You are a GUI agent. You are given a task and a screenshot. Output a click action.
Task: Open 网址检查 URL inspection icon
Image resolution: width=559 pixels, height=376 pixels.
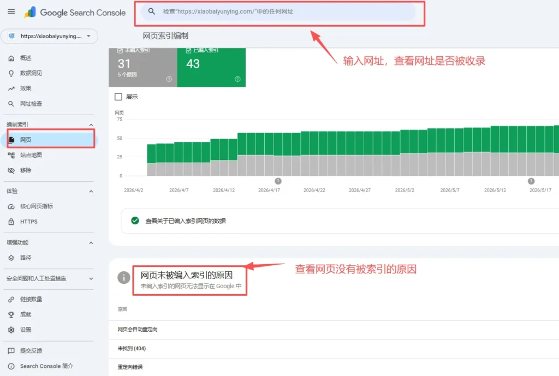pos(11,104)
